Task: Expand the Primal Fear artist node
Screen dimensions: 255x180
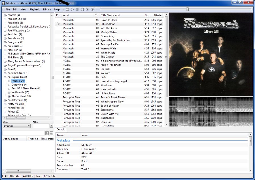Action: click(x=5, y=108)
